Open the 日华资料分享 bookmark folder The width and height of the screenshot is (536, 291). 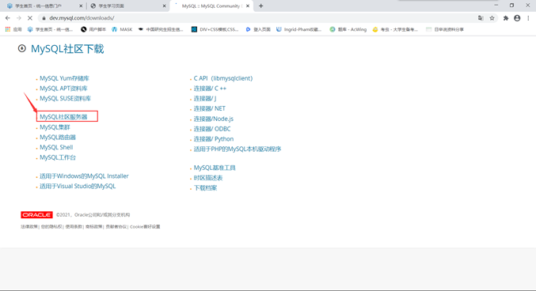coord(445,29)
